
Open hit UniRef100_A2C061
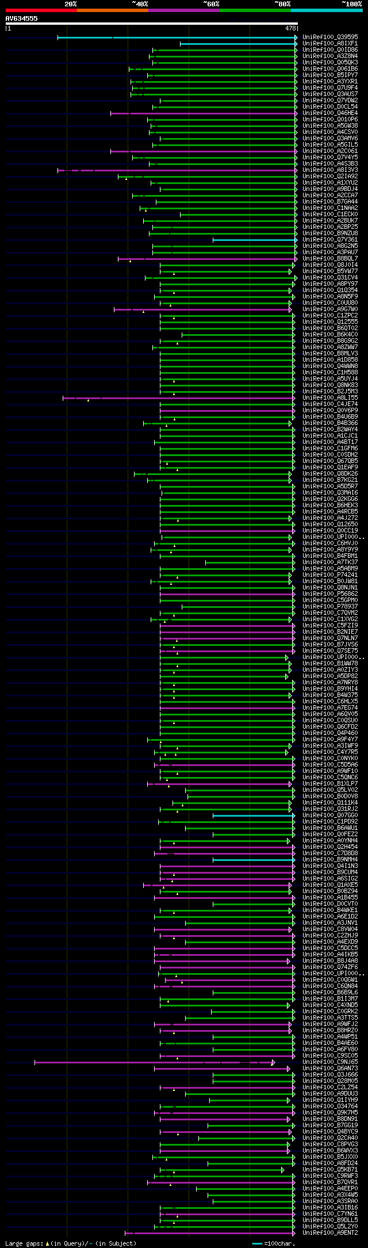coord(330,151)
